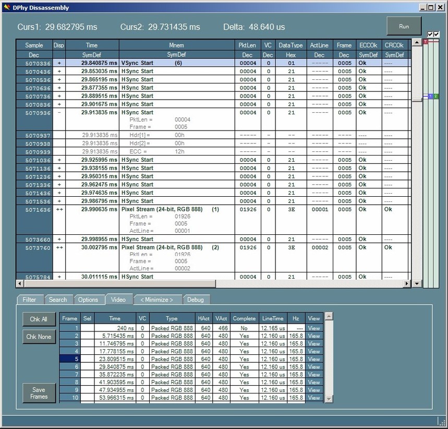Click the < Minimize > tab
Viewport: 448px width, 429px height.
(157, 300)
